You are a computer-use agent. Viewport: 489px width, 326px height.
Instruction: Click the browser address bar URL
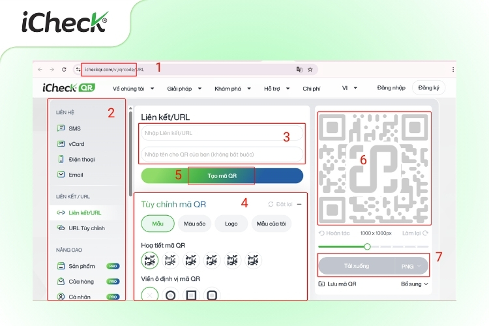pyautogui.click(x=114, y=70)
